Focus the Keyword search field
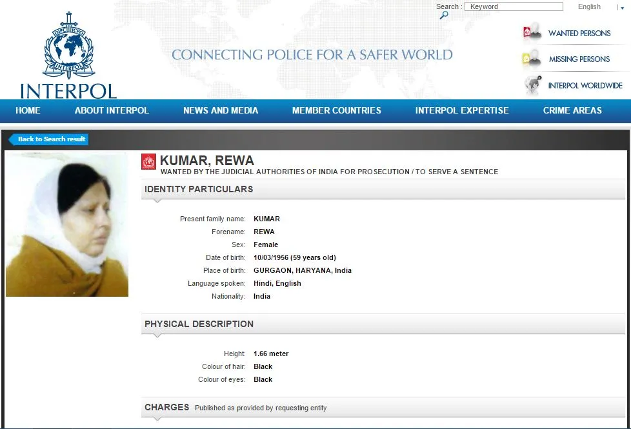The height and width of the screenshot is (429, 631). pyautogui.click(x=514, y=6)
